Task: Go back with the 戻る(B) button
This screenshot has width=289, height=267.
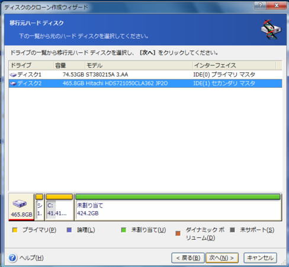Action: pyautogui.click(x=188, y=258)
